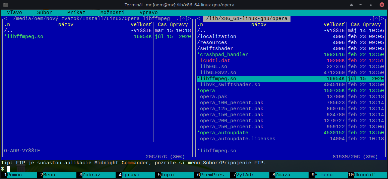Viewport: 388px width, 179px height.
Task: Select the libGLESv2.so file
Action: (290, 73)
